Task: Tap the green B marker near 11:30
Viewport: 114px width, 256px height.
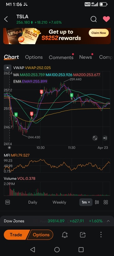Action: coord(72,95)
